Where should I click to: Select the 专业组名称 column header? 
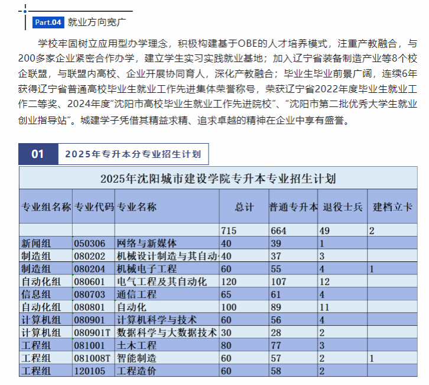(x=46, y=207)
